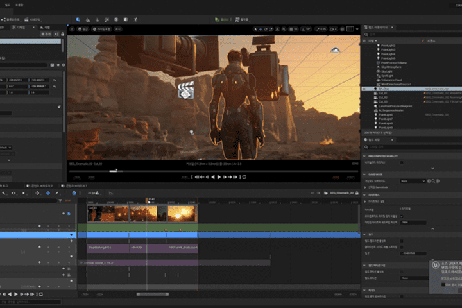Click the World Settings search field

413,147
